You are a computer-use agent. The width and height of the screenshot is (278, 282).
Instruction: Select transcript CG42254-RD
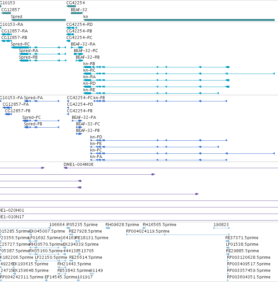tap(72, 28)
